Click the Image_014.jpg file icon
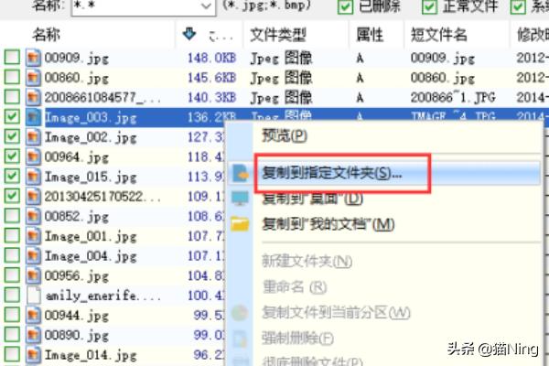The image size is (549, 366). pos(33,355)
